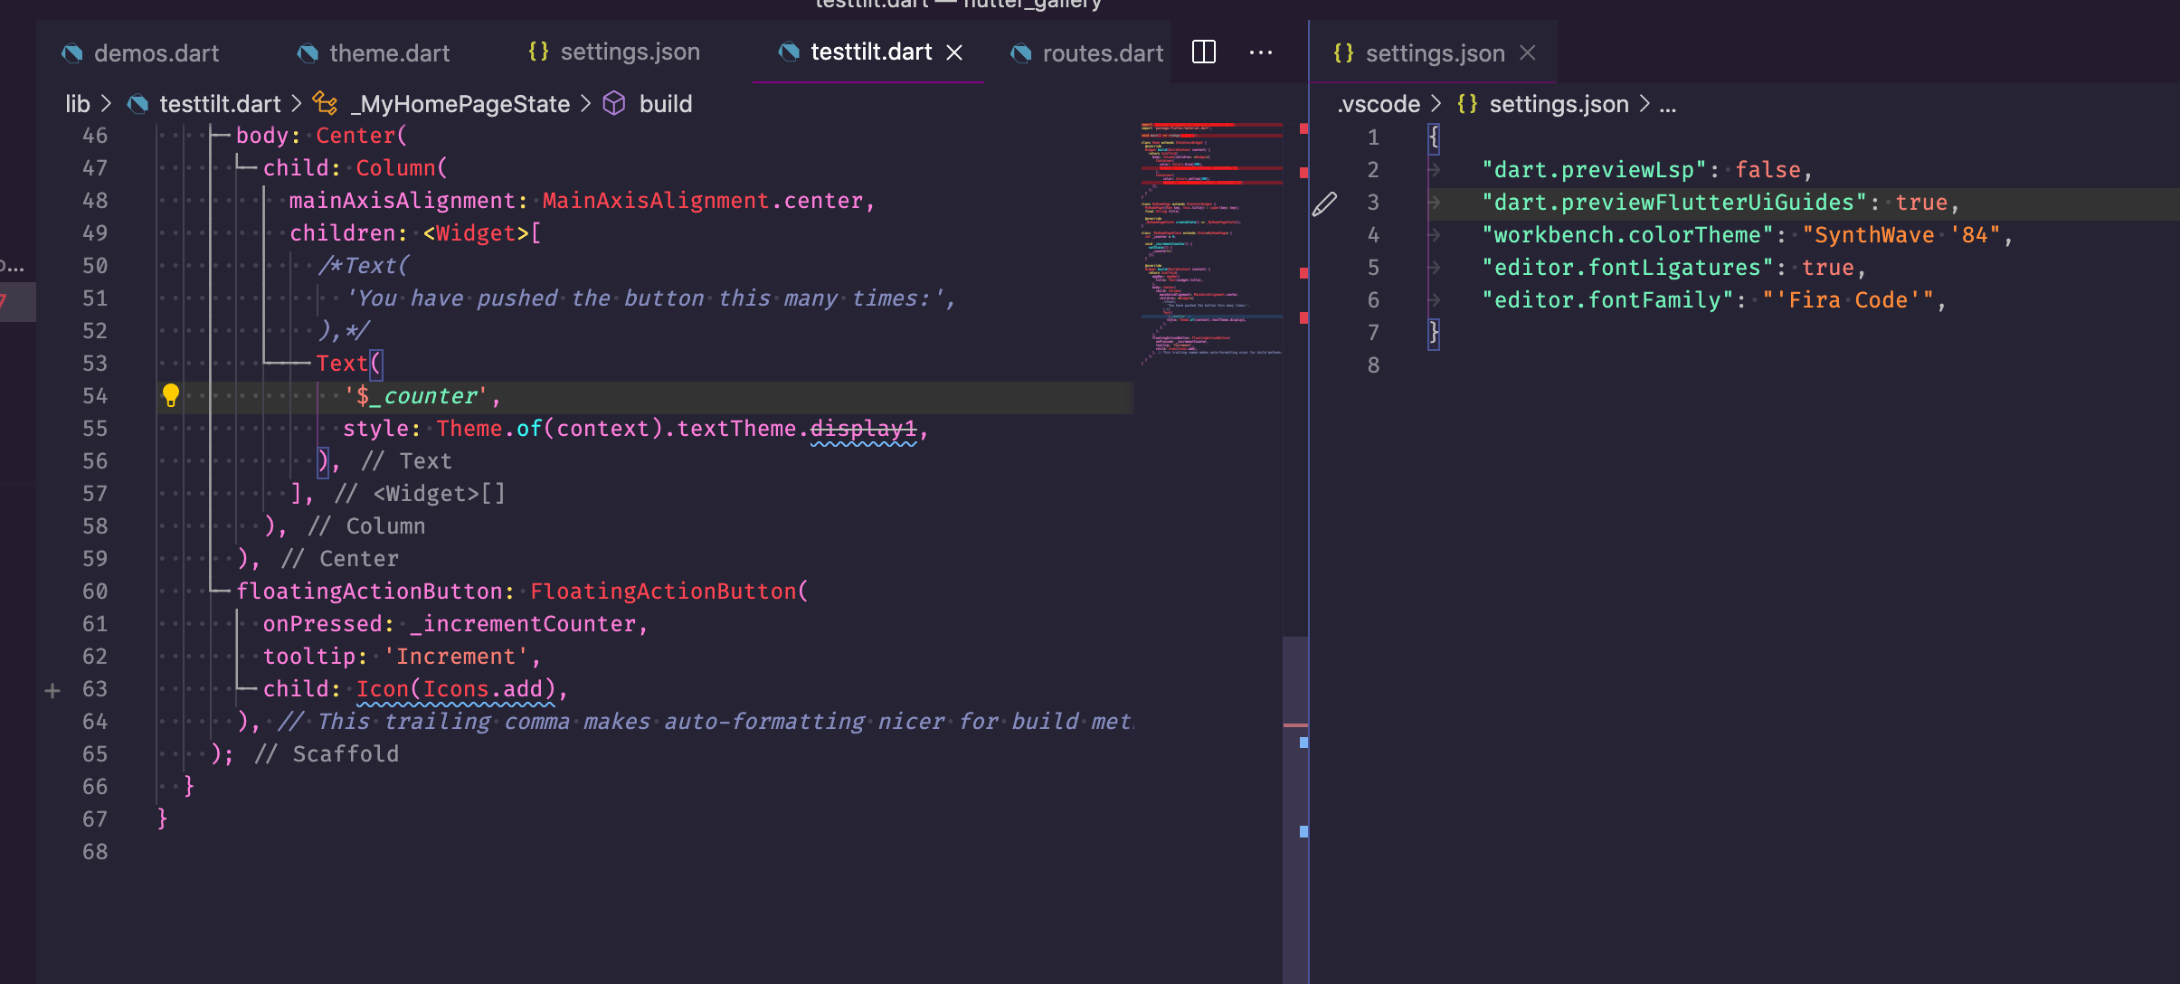Close the testtilt.dart tab
Viewport: 2180px width, 984px height.
(954, 52)
